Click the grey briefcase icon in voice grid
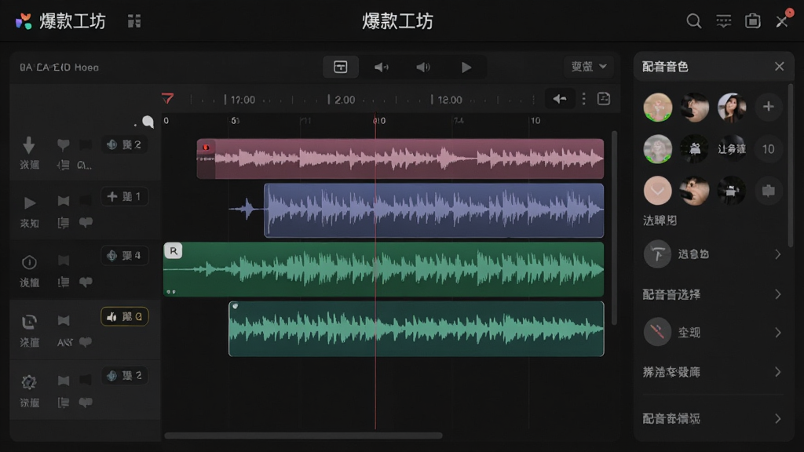Viewport: 804px width, 452px height. click(768, 191)
